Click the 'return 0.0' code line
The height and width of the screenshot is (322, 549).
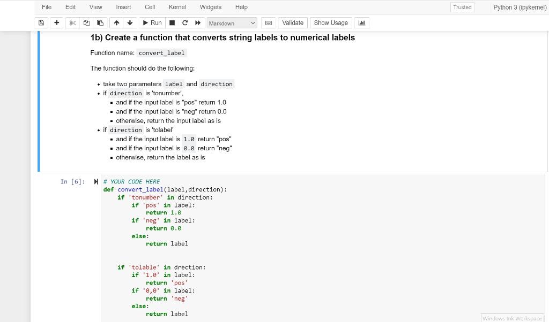(164, 228)
